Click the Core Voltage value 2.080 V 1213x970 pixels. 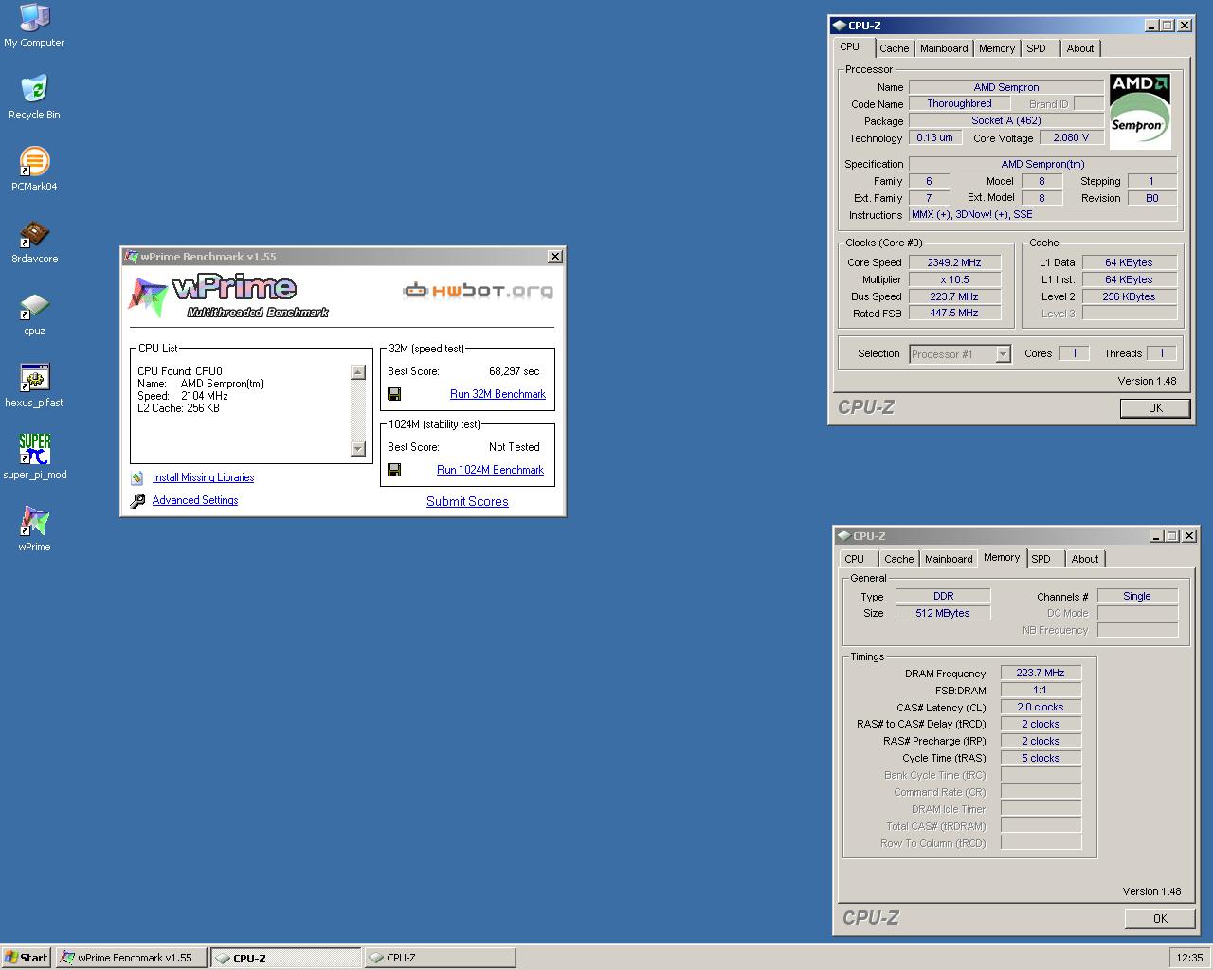pyautogui.click(x=1071, y=137)
